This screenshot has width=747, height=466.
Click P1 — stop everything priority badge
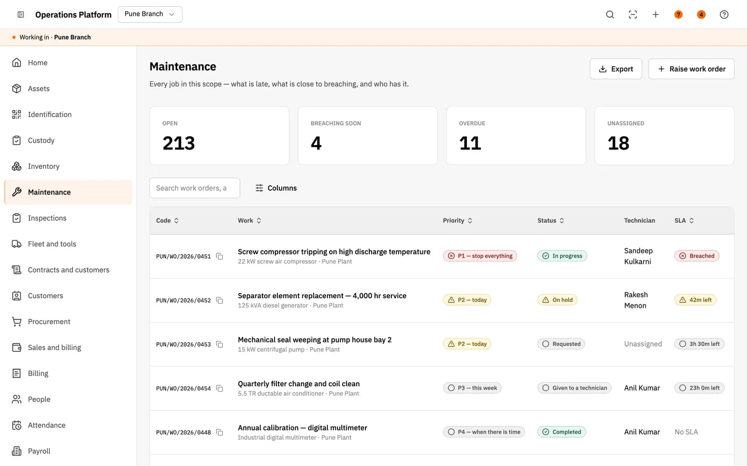[x=479, y=256]
